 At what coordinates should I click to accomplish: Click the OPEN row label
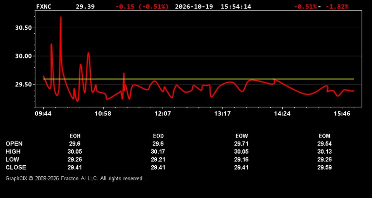(14, 144)
